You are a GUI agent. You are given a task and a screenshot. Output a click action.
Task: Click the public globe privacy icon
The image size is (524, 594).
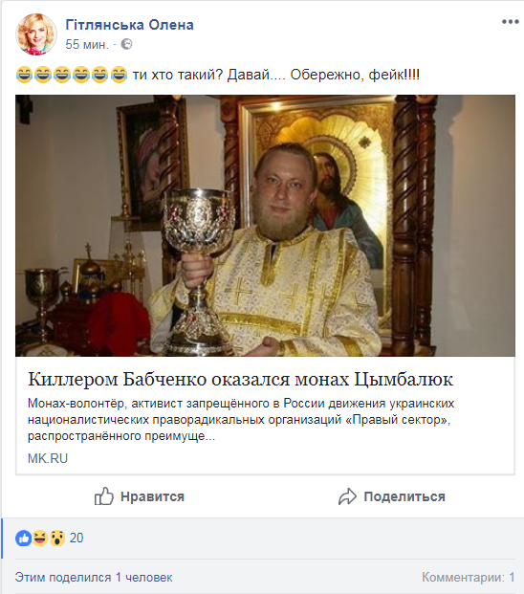click(x=126, y=44)
